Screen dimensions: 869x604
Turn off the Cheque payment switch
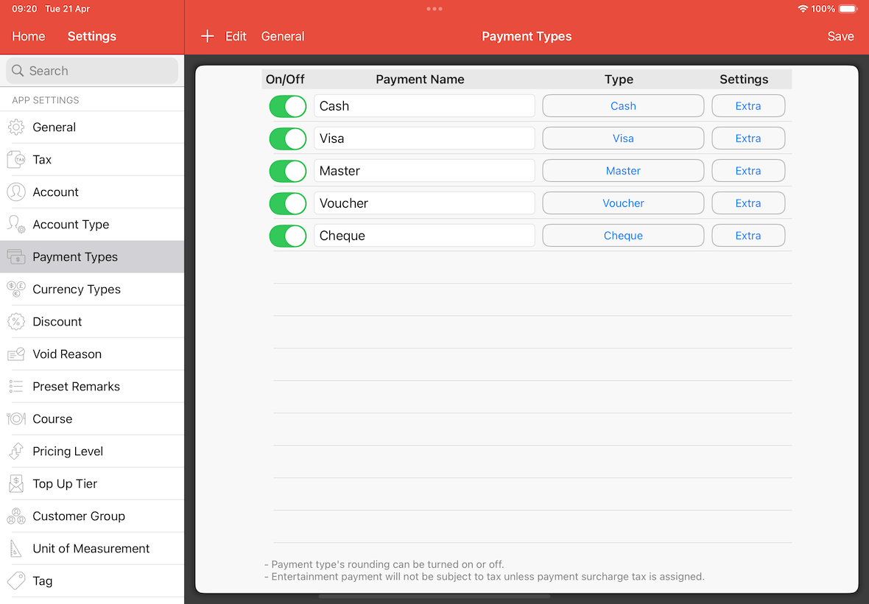pyautogui.click(x=288, y=236)
